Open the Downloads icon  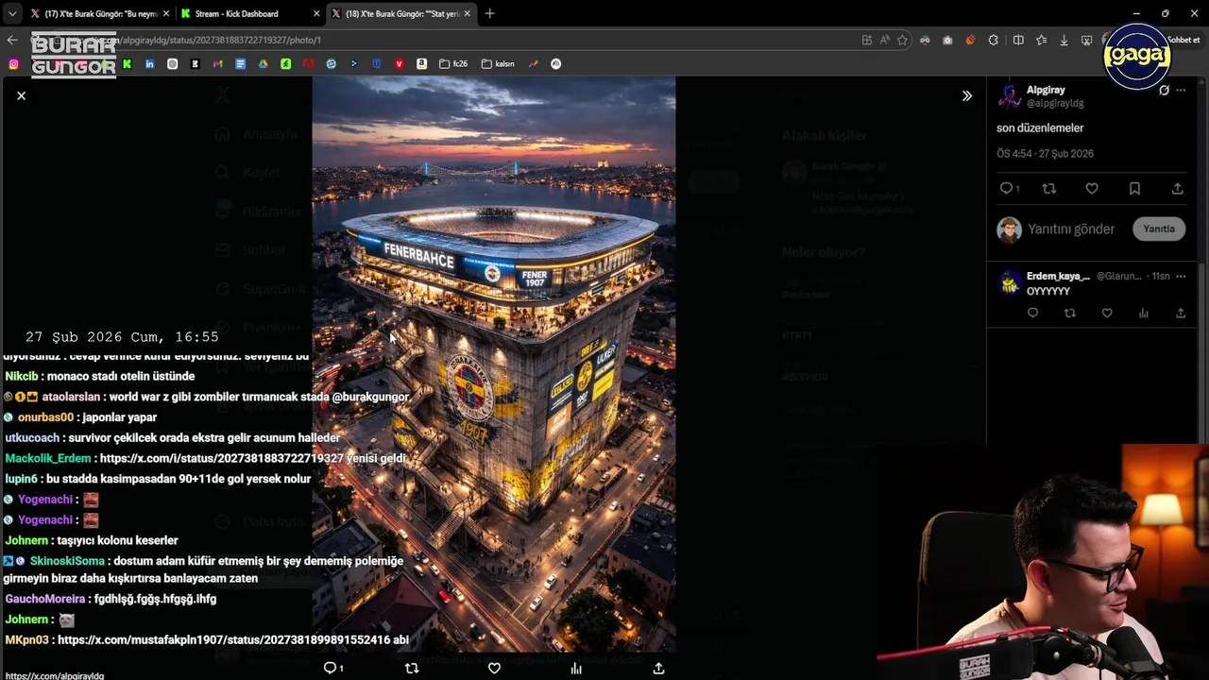pyautogui.click(x=1064, y=40)
